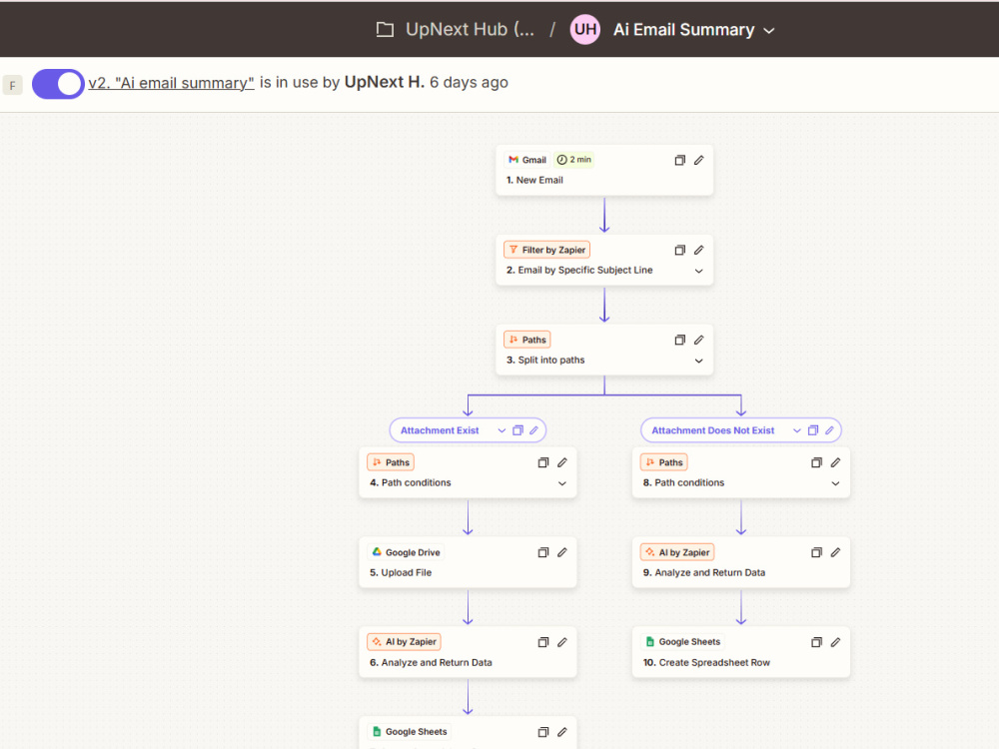Image resolution: width=999 pixels, height=749 pixels.
Task: Click the Filter by Zapier label
Action: tap(546, 250)
